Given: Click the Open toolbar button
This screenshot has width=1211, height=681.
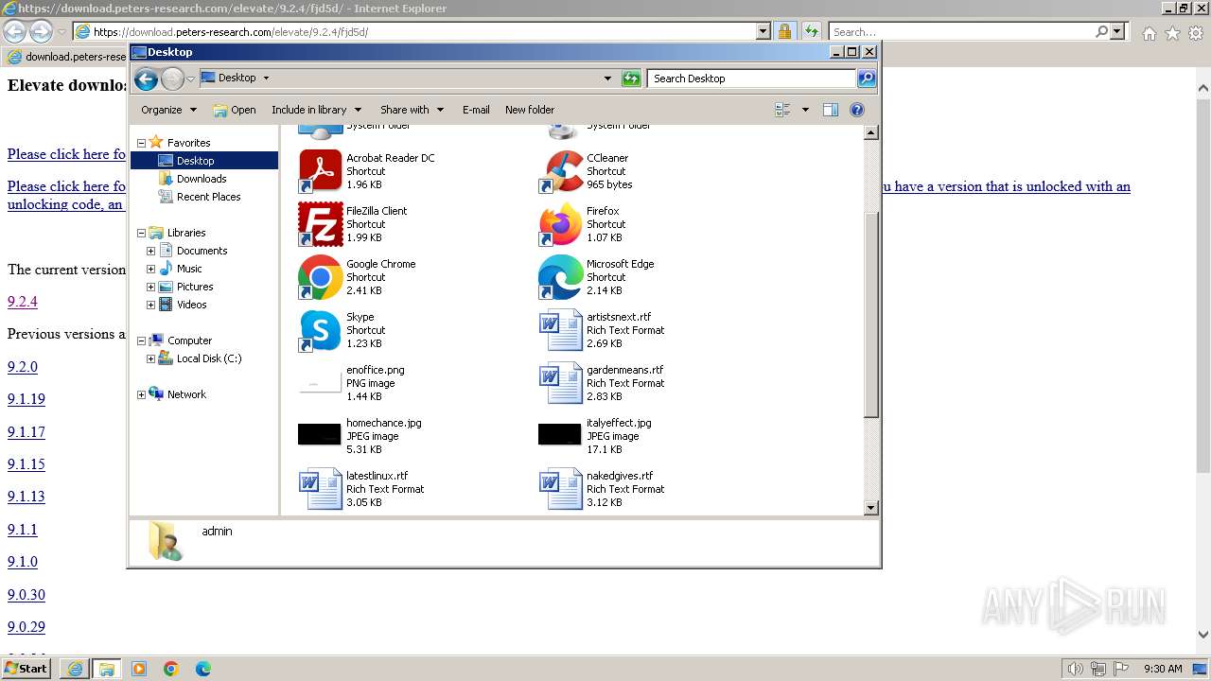Looking at the screenshot, I should point(235,110).
